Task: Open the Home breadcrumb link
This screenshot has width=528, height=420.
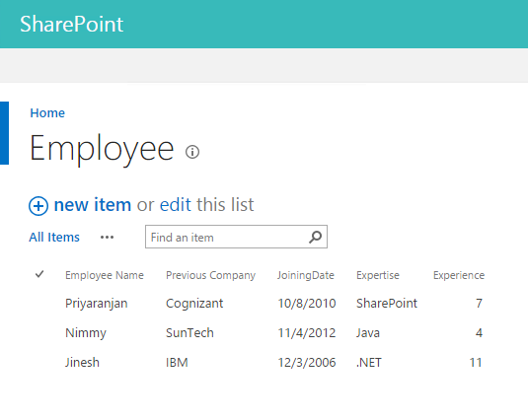Action: click(x=47, y=113)
